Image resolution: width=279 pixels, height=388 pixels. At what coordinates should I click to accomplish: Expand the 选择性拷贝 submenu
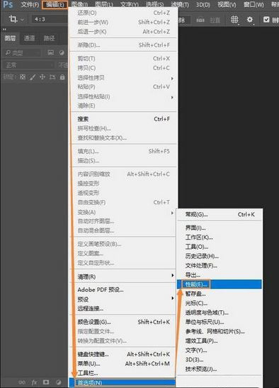tap(123, 78)
